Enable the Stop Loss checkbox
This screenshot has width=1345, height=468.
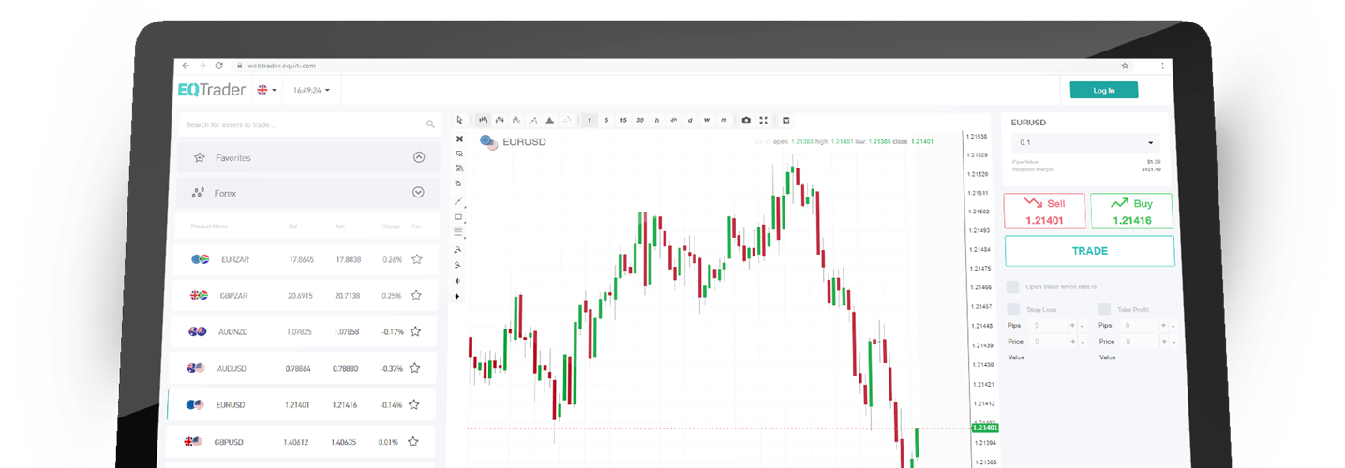pyautogui.click(x=1013, y=309)
